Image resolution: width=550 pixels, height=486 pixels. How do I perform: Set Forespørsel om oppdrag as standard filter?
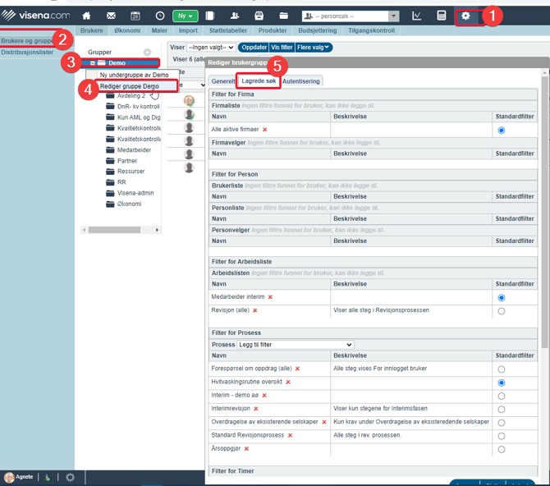[x=502, y=369]
